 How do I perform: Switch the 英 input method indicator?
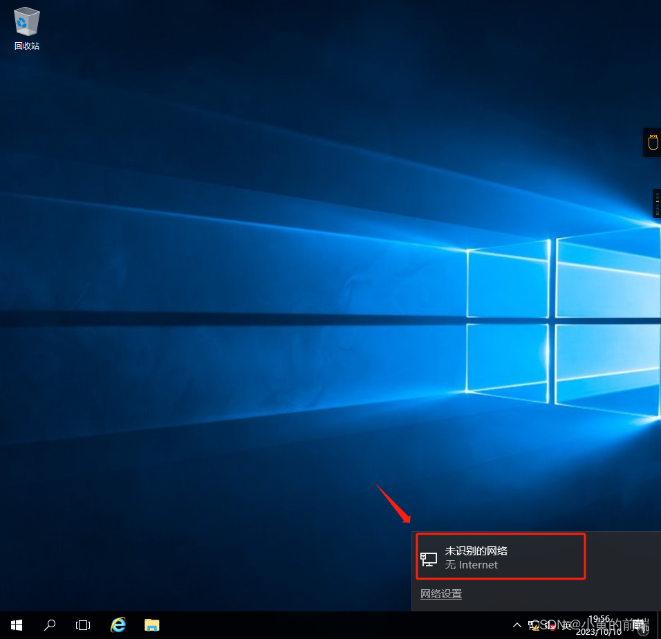tap(566, 625)
